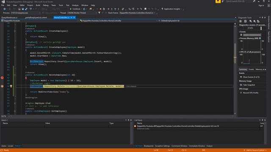Viewport: 271px width, 152px height.
Task: Open the Tools menu
Action: tap(61, 5)
